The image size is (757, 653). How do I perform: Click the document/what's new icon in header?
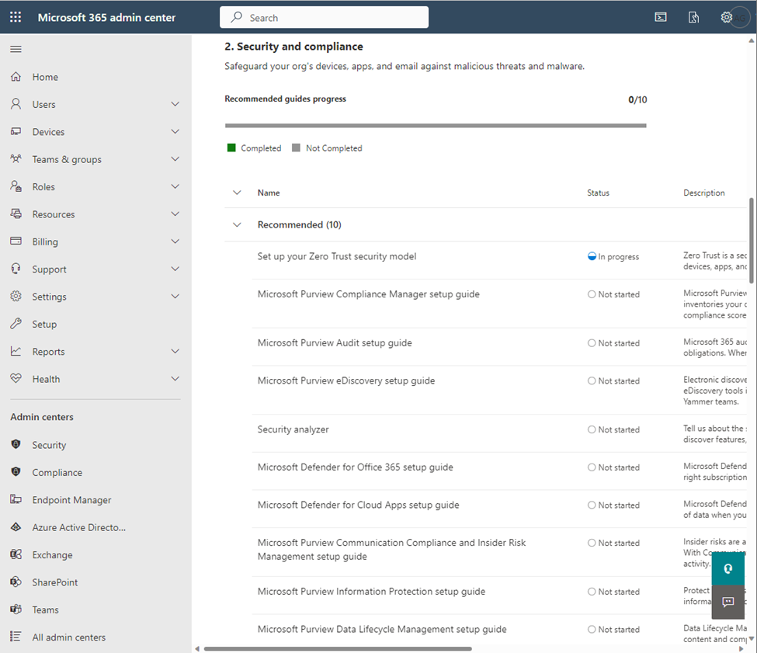click(x=693, y=17)
